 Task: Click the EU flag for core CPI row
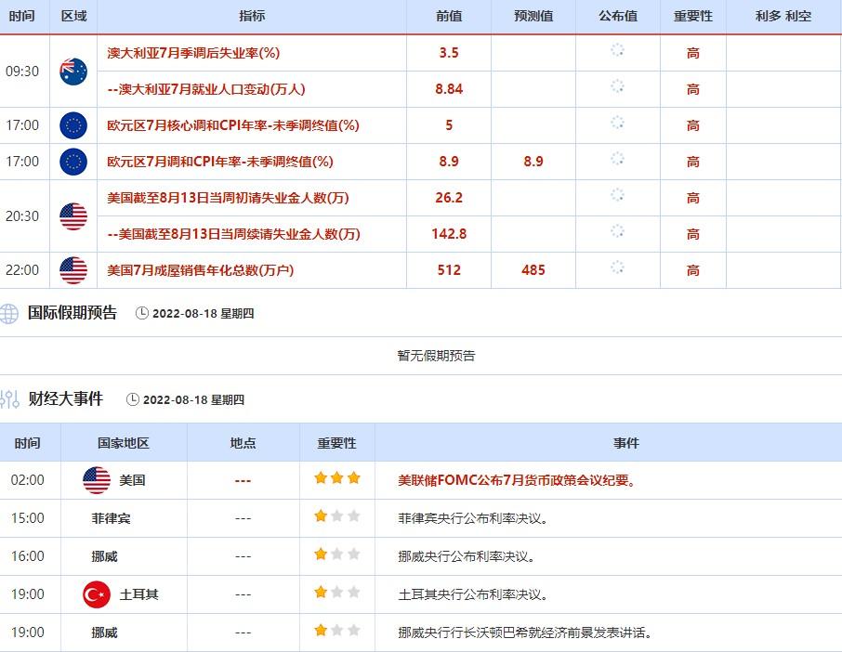tap(73, 125)
